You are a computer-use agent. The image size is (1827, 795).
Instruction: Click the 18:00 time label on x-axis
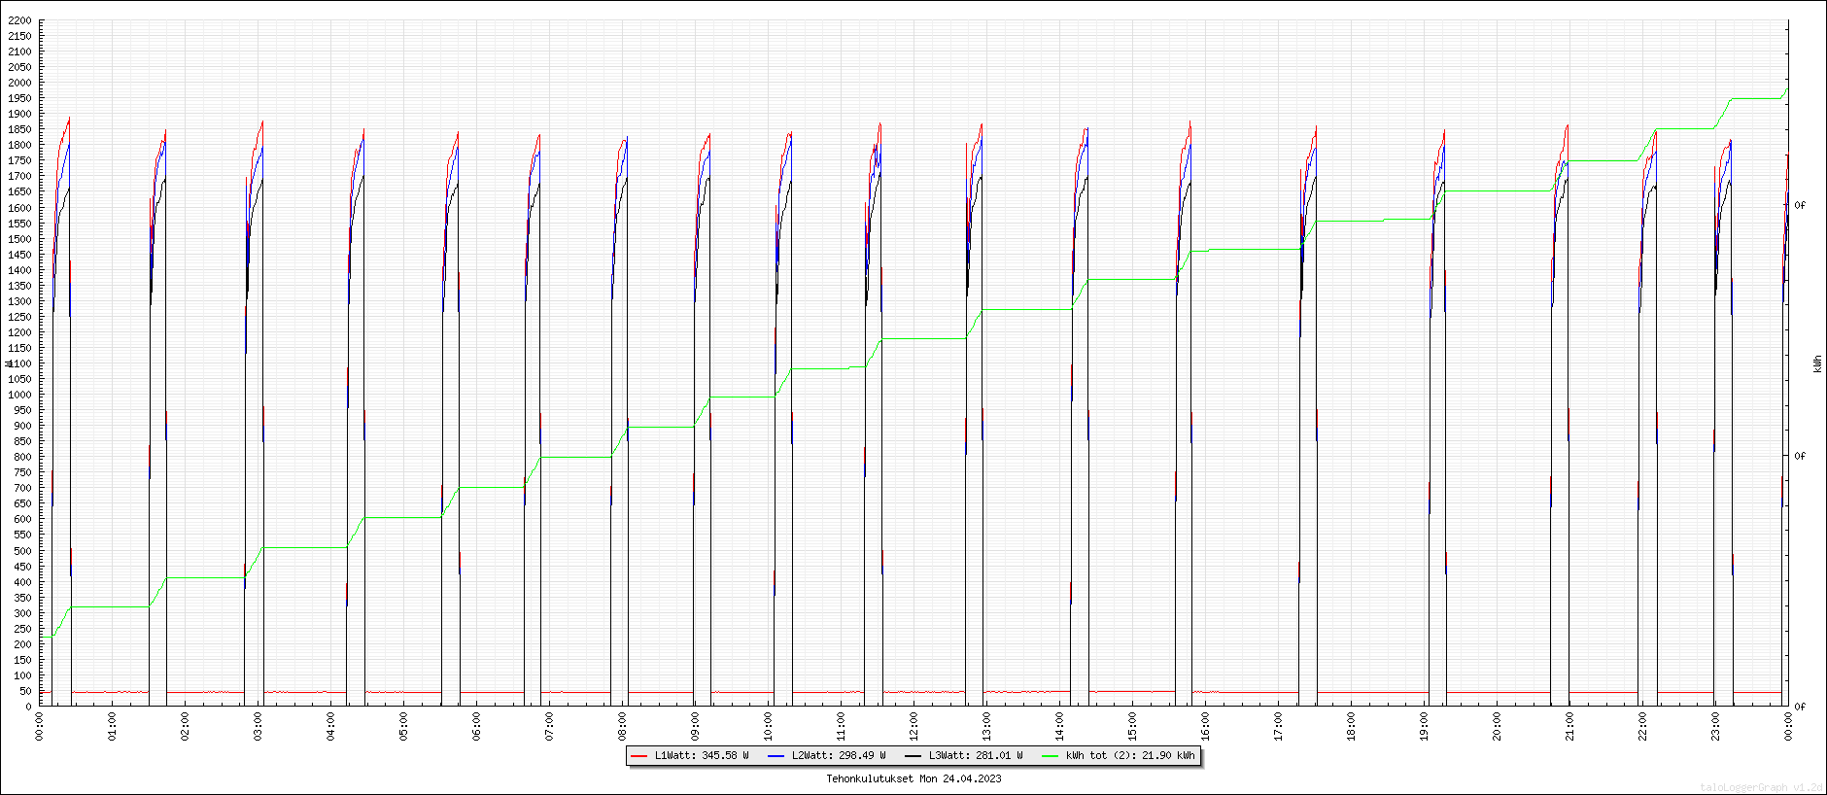point(1352,726)
